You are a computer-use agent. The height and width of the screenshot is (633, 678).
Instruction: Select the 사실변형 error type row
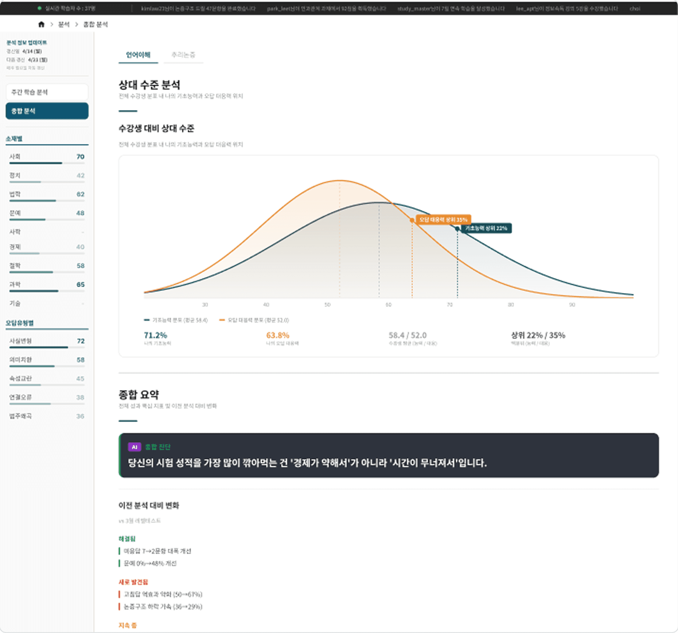[47, 342]
